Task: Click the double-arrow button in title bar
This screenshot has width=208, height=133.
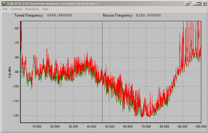Action: coord(187,4)
